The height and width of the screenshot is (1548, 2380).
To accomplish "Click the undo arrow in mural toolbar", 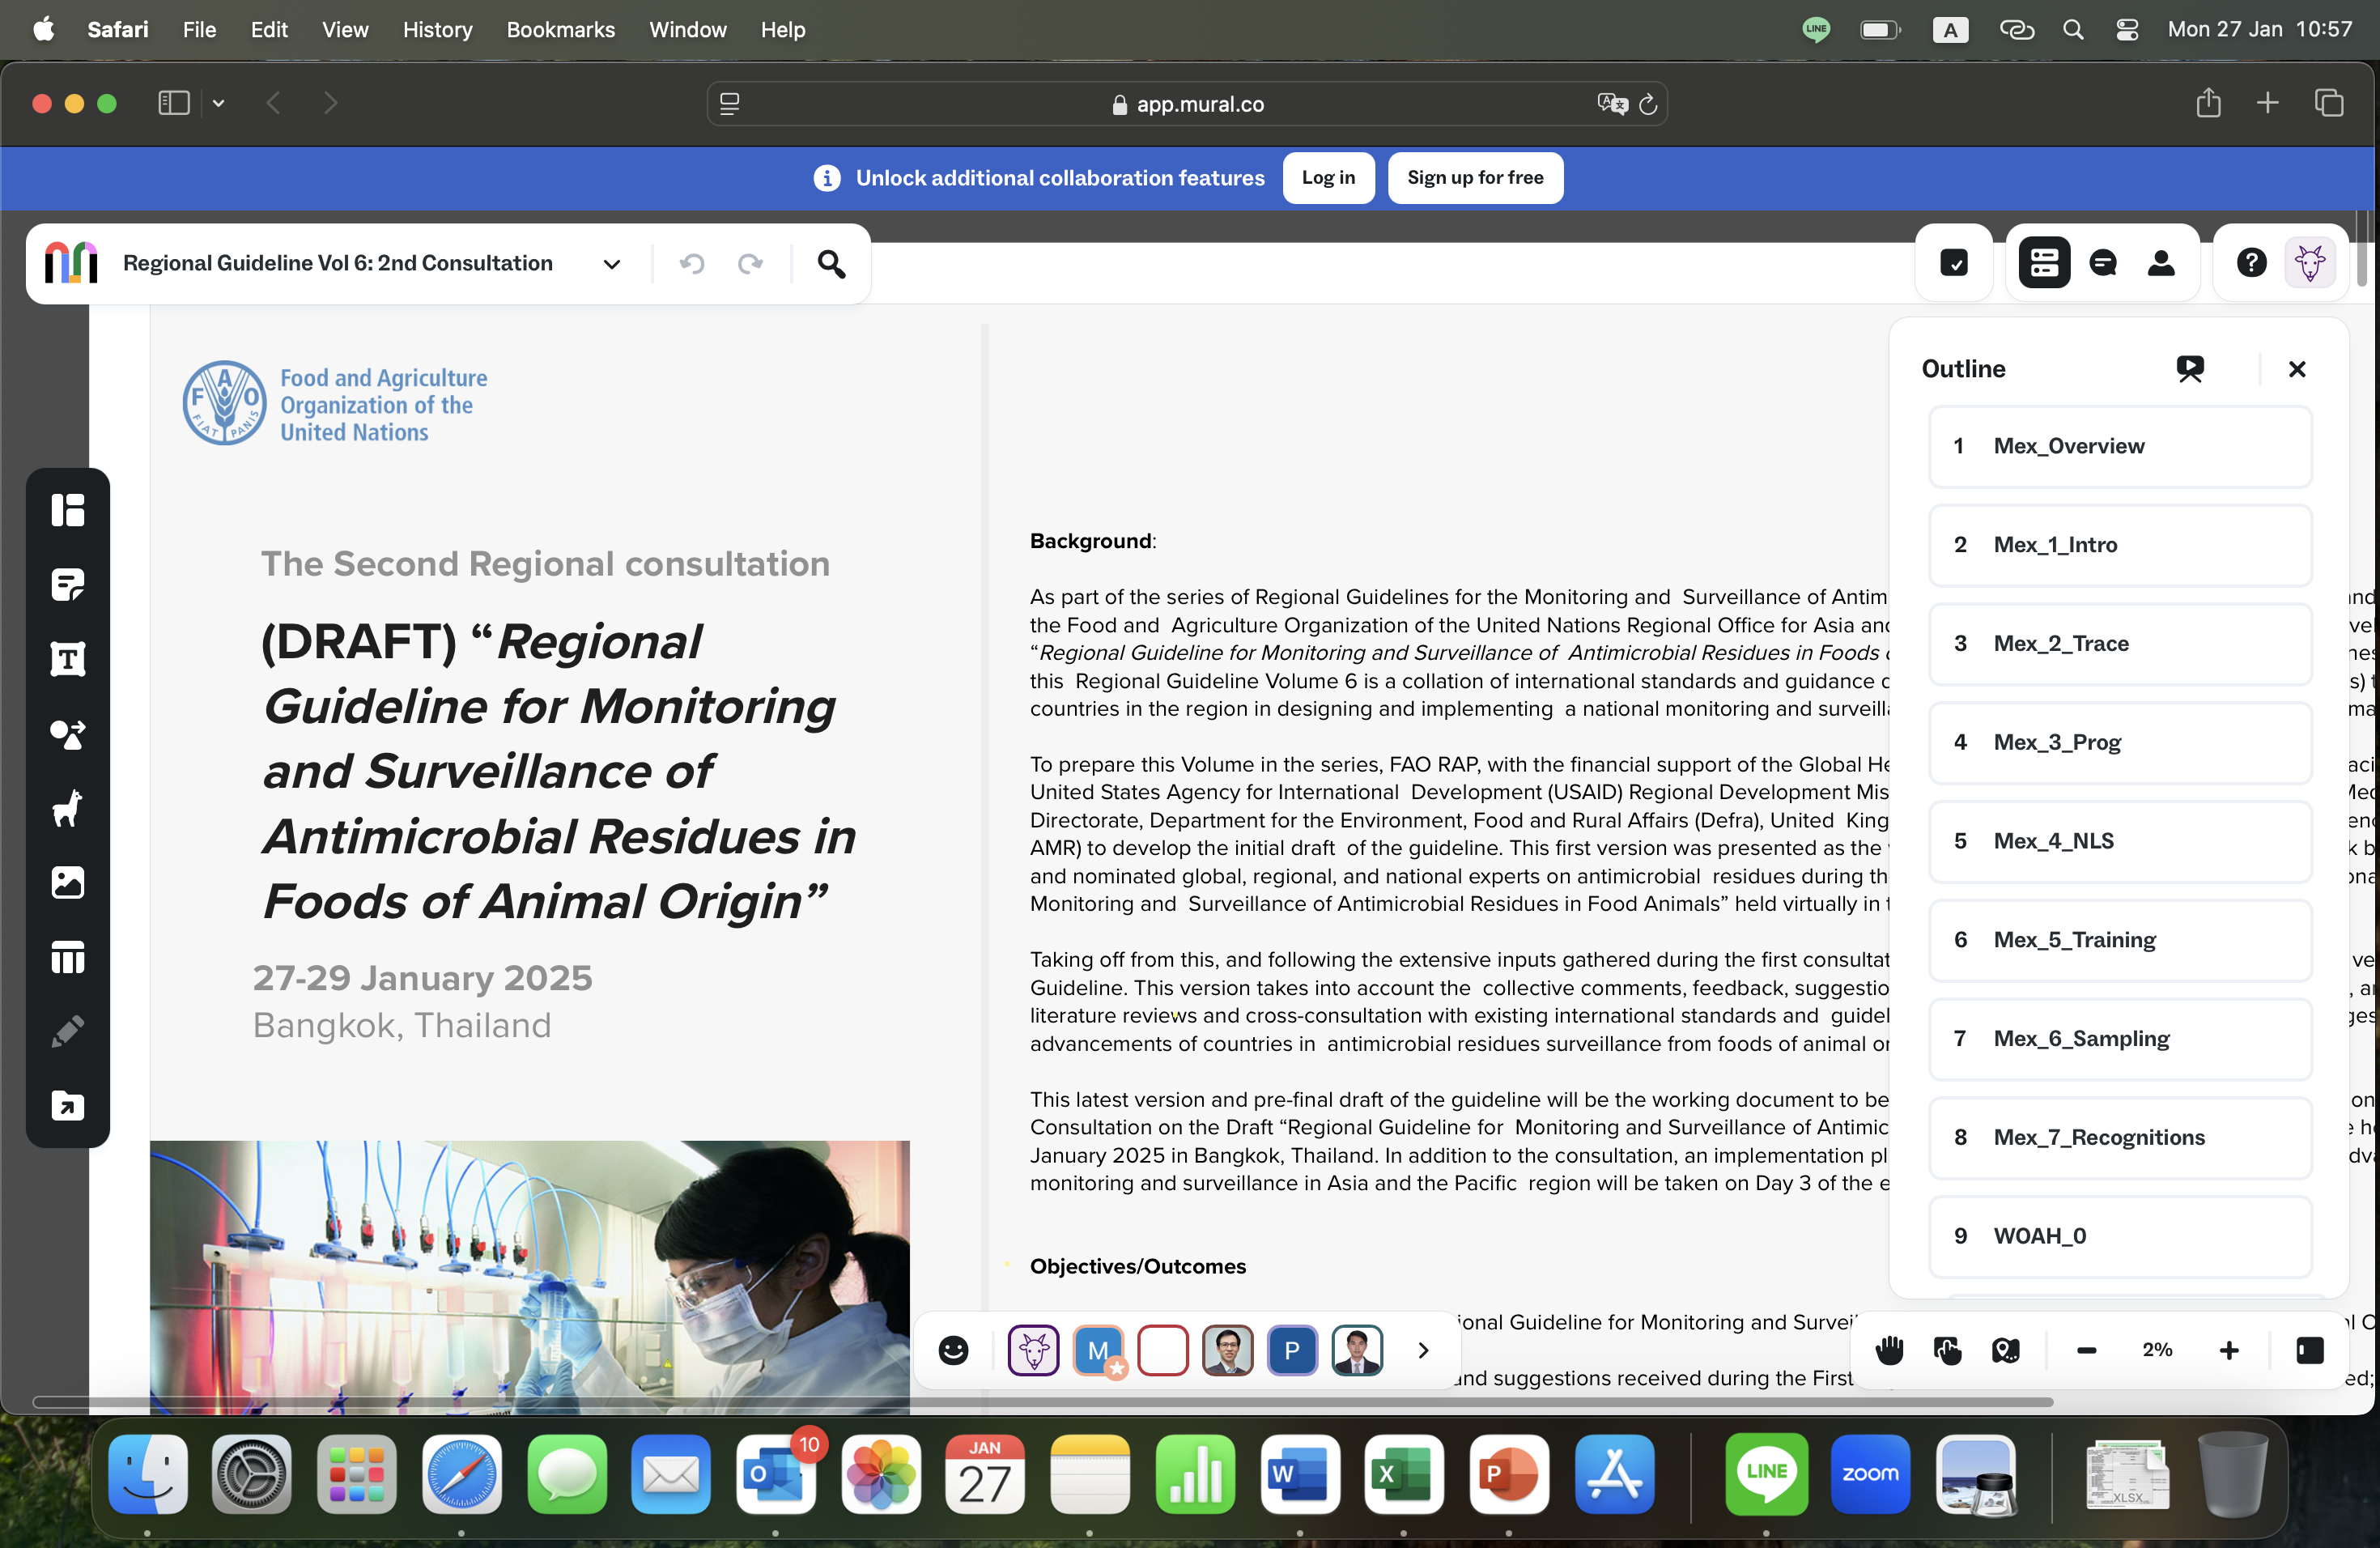I will click(x=692, y=263).
